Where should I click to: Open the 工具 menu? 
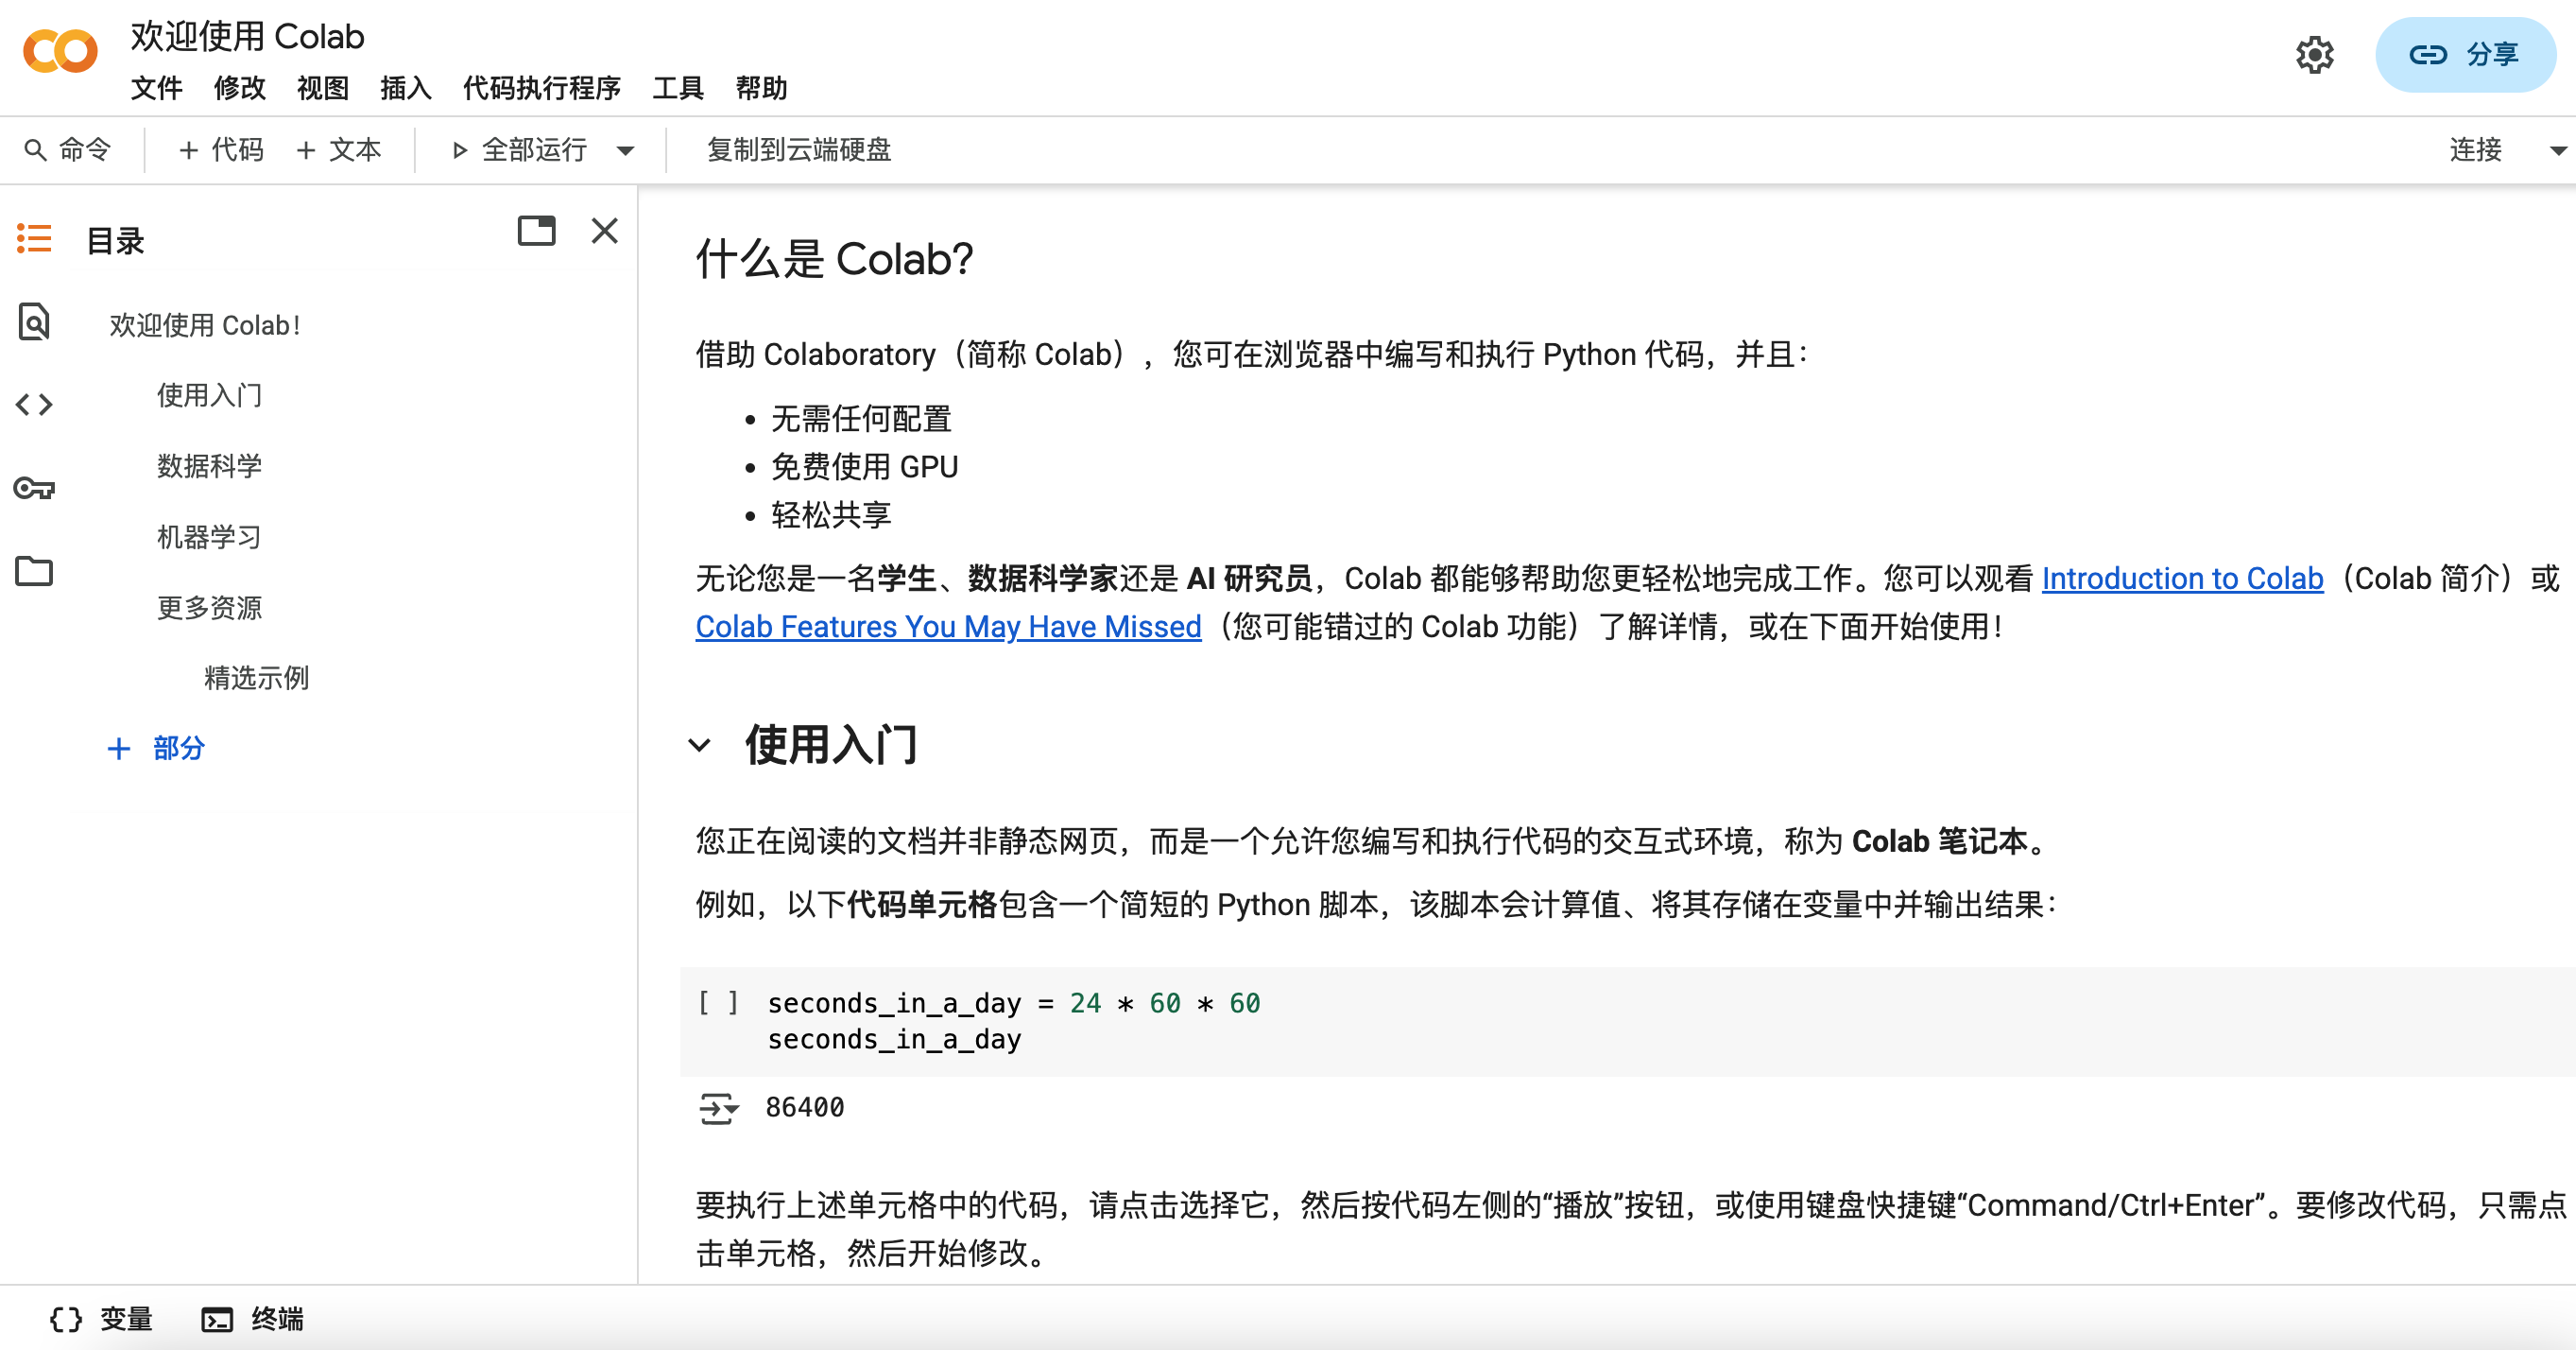click(x=677, y=88)
